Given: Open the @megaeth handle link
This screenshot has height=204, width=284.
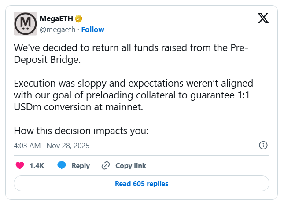Looking at the screenshot, I should tap(57, 29).
